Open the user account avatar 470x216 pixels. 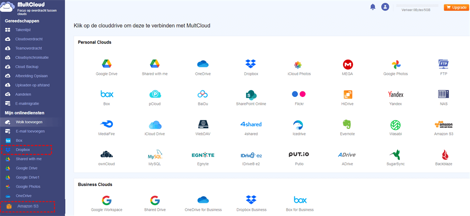[x=385, y=7]
